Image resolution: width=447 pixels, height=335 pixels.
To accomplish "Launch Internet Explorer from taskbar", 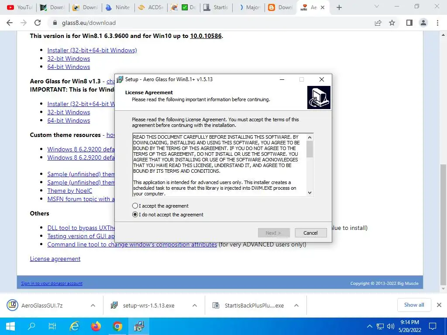I will point(74,326).
